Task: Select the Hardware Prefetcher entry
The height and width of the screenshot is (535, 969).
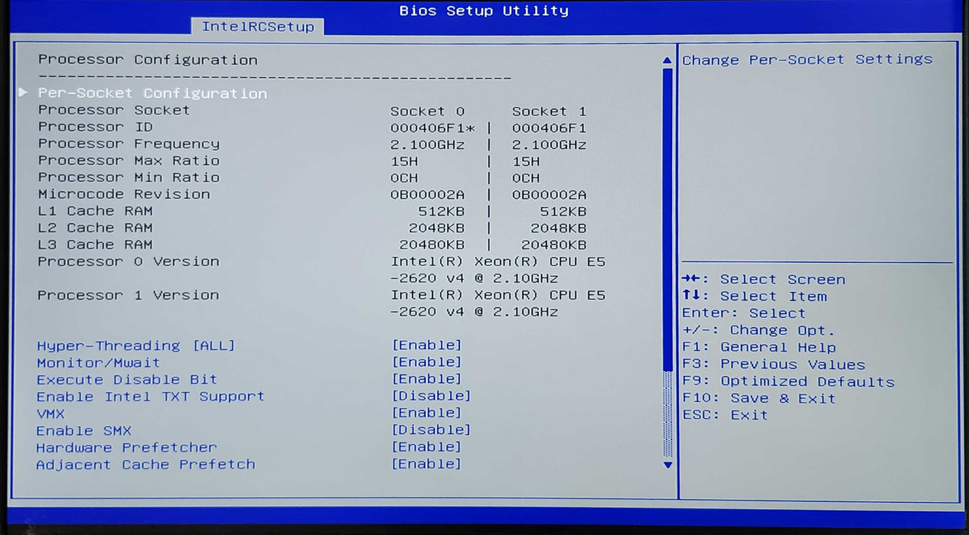Action: tap(428, 446)
